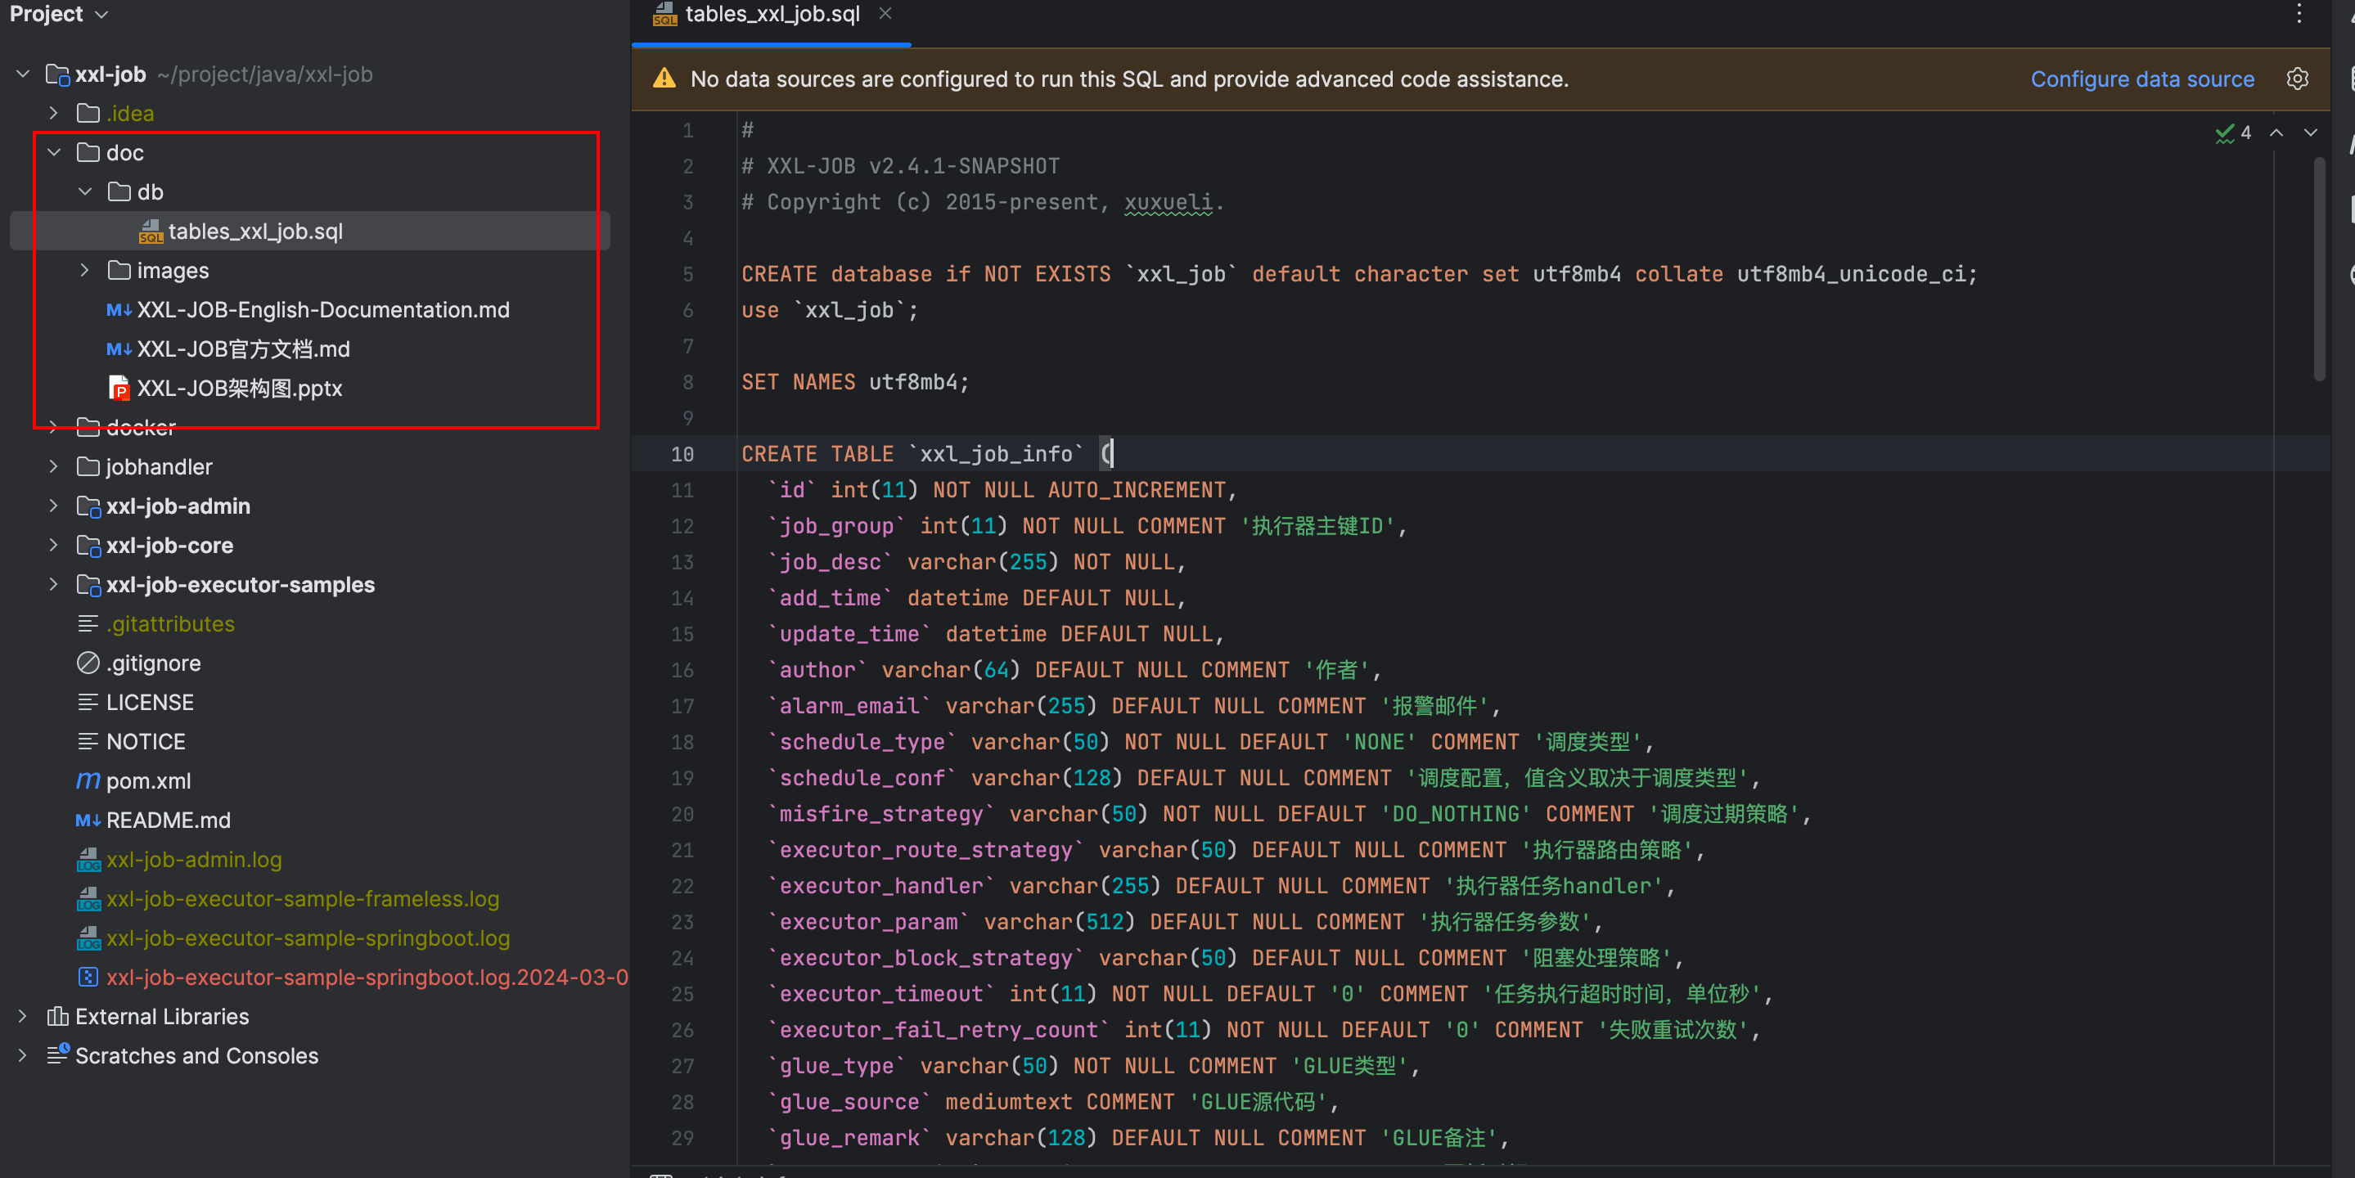Select LICENSE file in project tree

(150, 703)
